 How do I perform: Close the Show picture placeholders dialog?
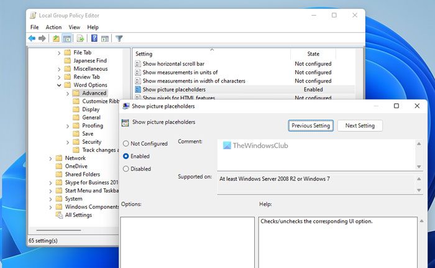417,106
